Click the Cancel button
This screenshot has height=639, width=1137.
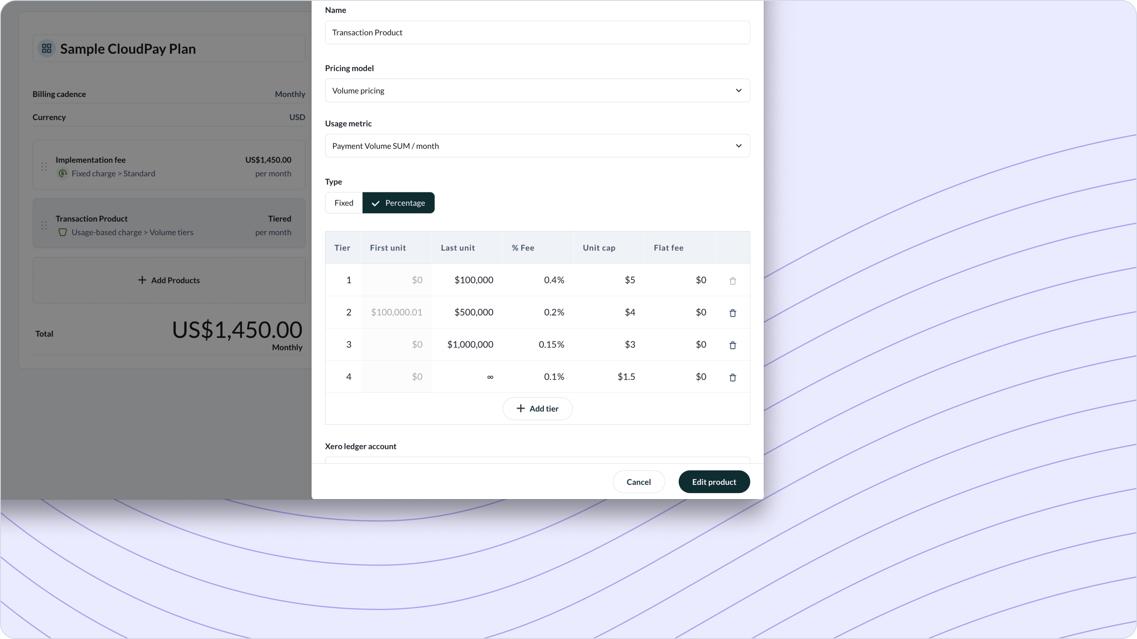point(638,482)
